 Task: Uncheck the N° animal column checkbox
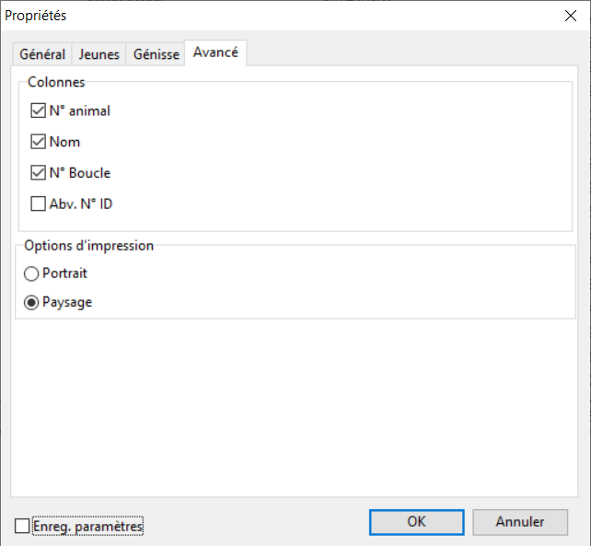point(39,111)
